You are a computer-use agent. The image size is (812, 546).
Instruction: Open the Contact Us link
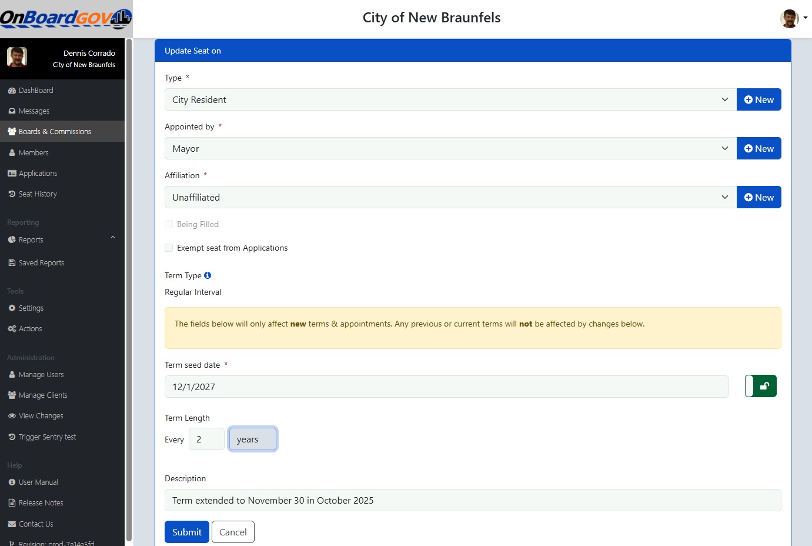[36, 524]
